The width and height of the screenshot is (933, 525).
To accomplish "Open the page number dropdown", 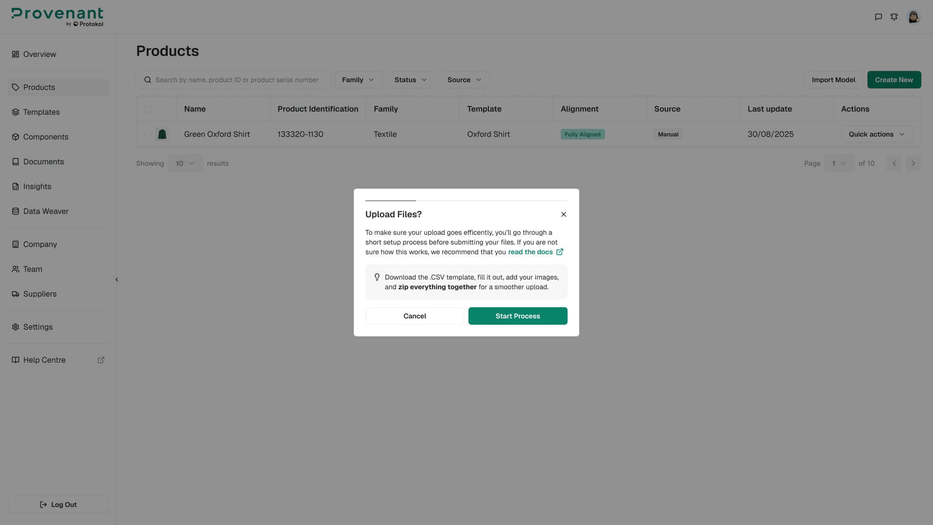I will click(839, 163).
